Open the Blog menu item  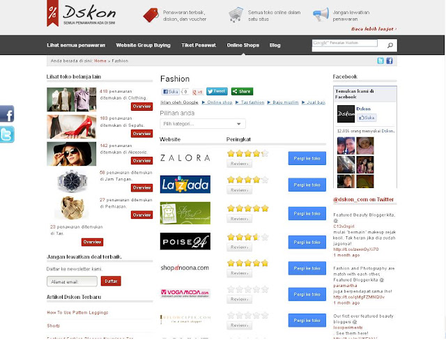[275, 45]
